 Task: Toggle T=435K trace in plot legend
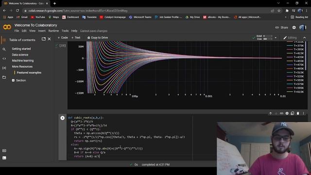tap(295, 57)
